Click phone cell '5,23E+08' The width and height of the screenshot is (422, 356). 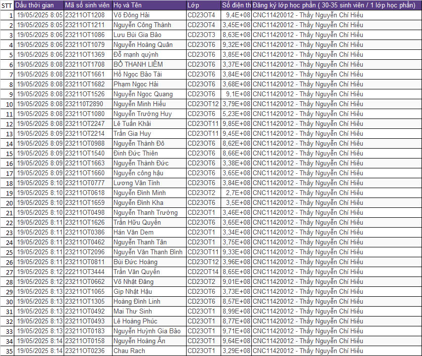tap(236, 114)
